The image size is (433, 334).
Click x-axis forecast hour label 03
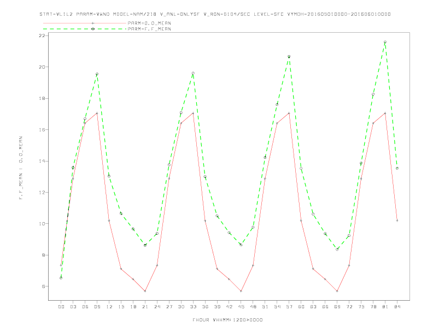coord(73,307)
